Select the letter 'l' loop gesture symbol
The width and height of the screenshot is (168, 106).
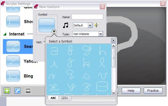coord(102,63)
